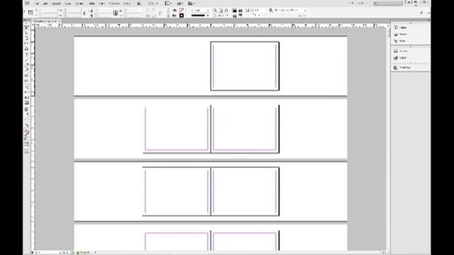
Task: Click the Fill and Stroke toolbox swatch
Action: point(27,132)
